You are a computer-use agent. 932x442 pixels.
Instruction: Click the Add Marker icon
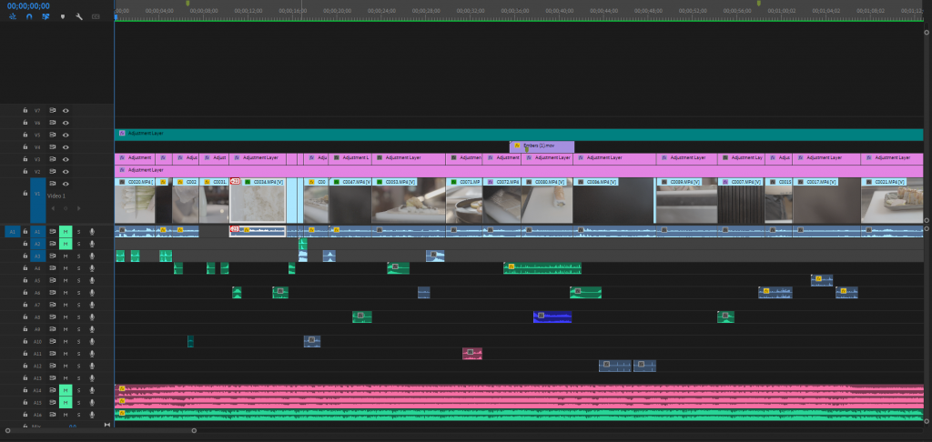(x=62, y=16)
